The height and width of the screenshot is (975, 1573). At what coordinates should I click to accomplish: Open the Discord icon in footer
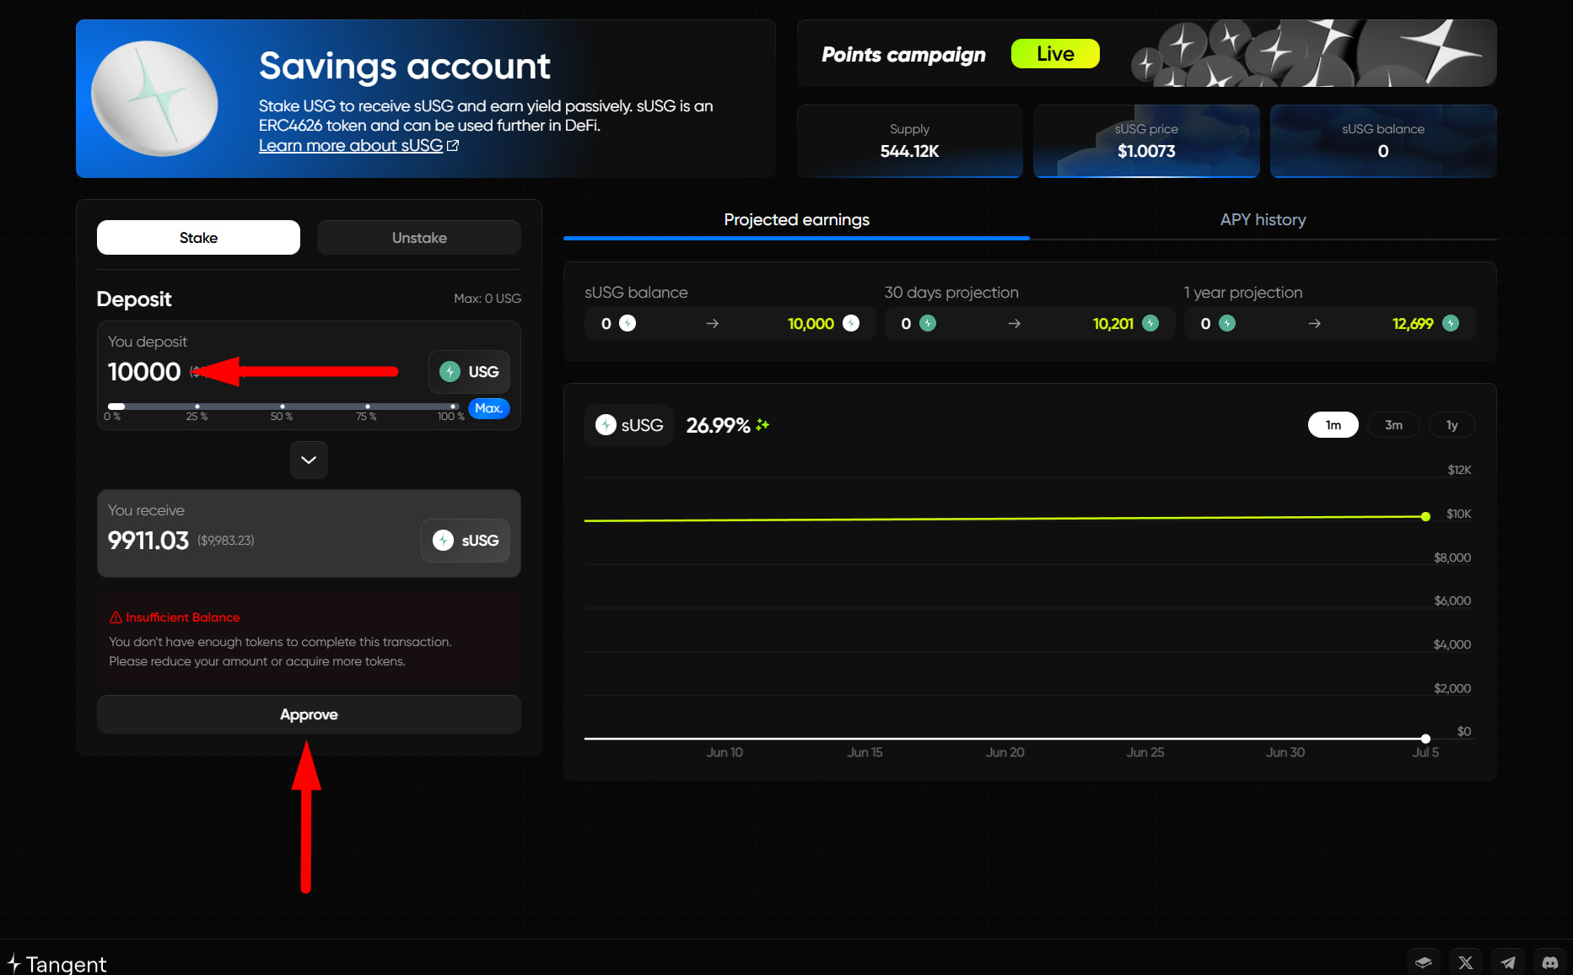point(1550,962)
